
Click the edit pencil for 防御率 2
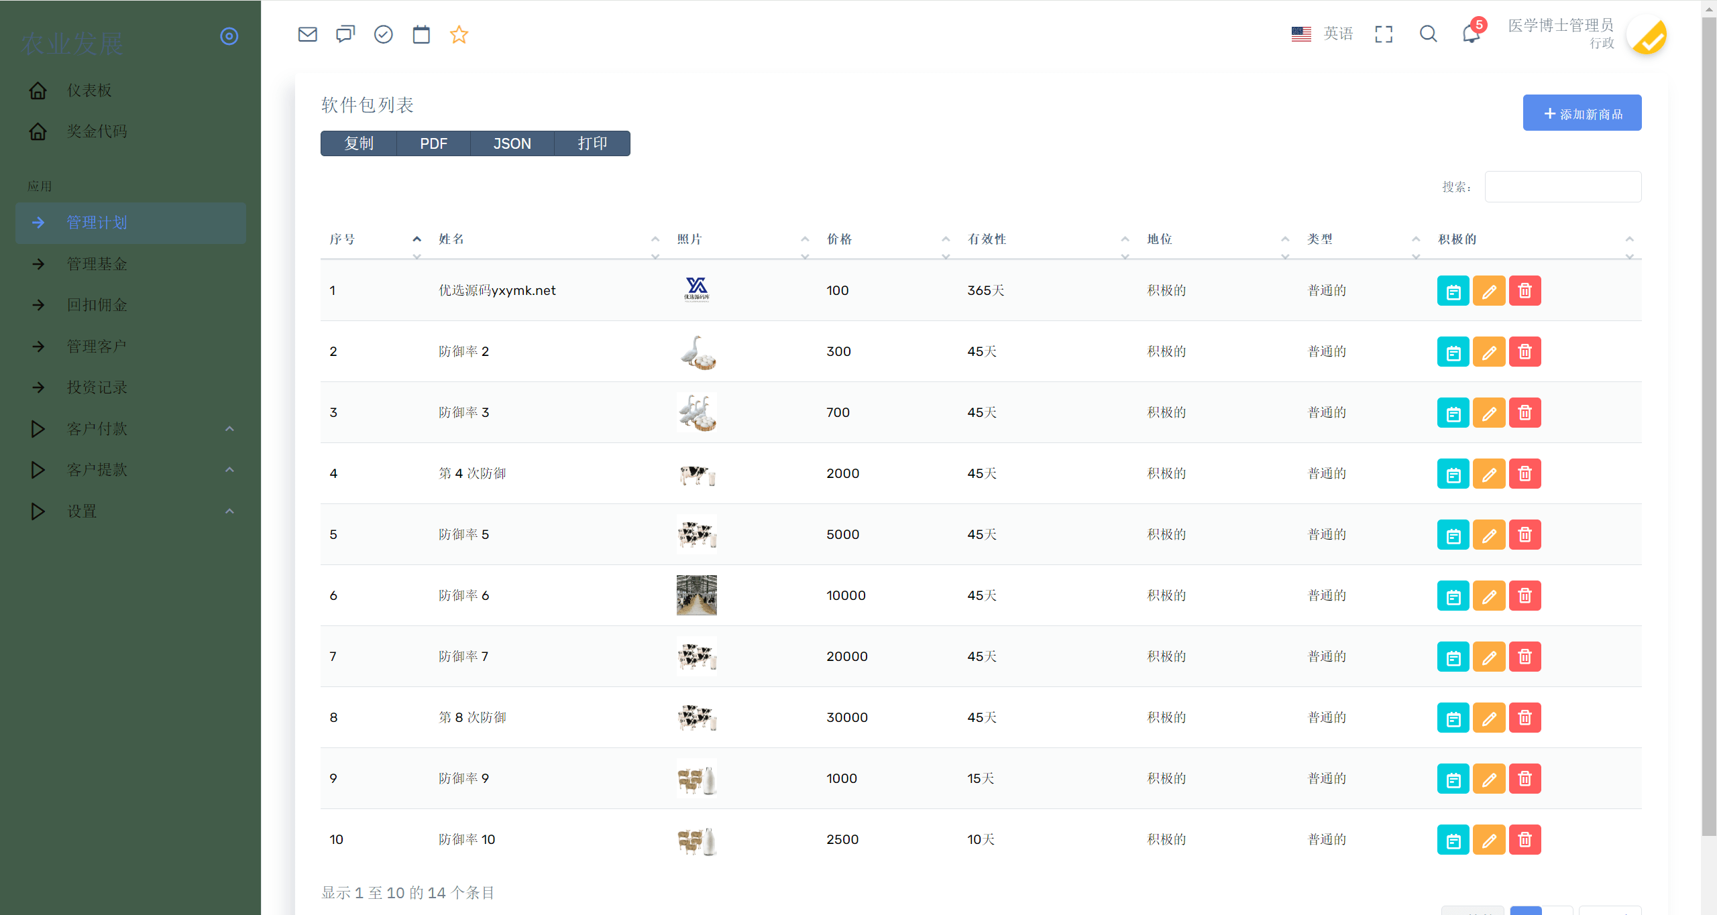click(1489, 352)
